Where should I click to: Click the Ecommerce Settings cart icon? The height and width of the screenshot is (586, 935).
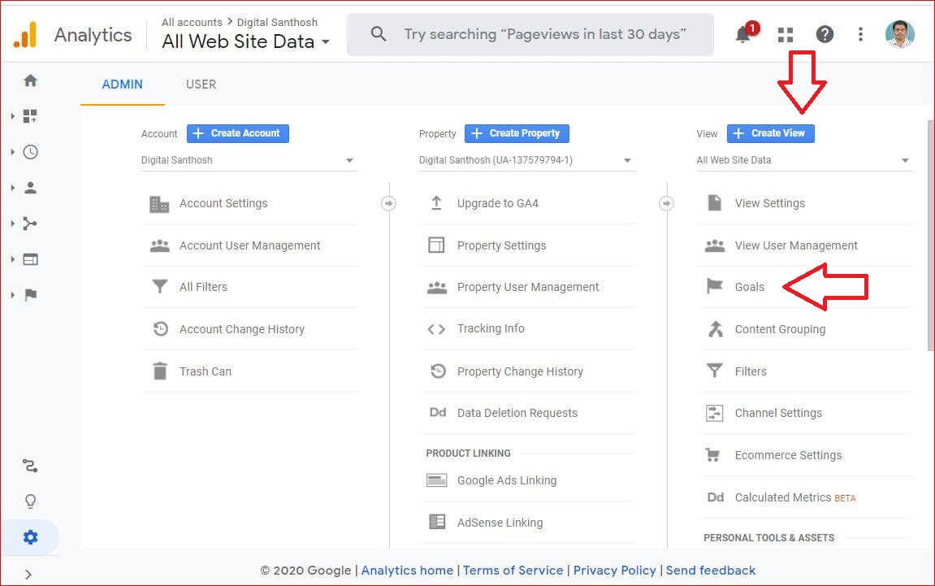point(713,455)
